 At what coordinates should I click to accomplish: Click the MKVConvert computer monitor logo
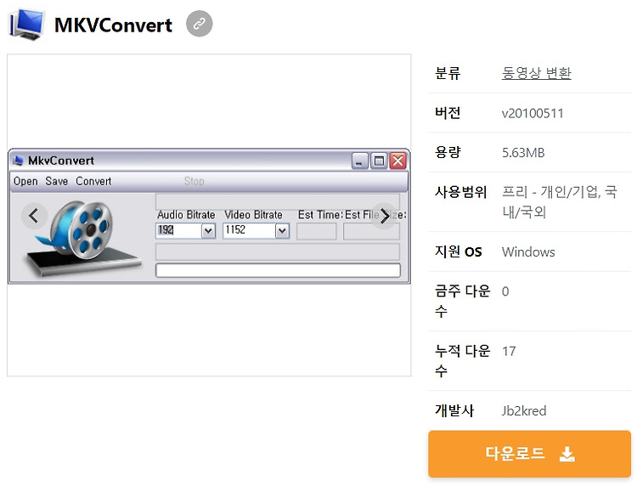click(x=27, y=24)
